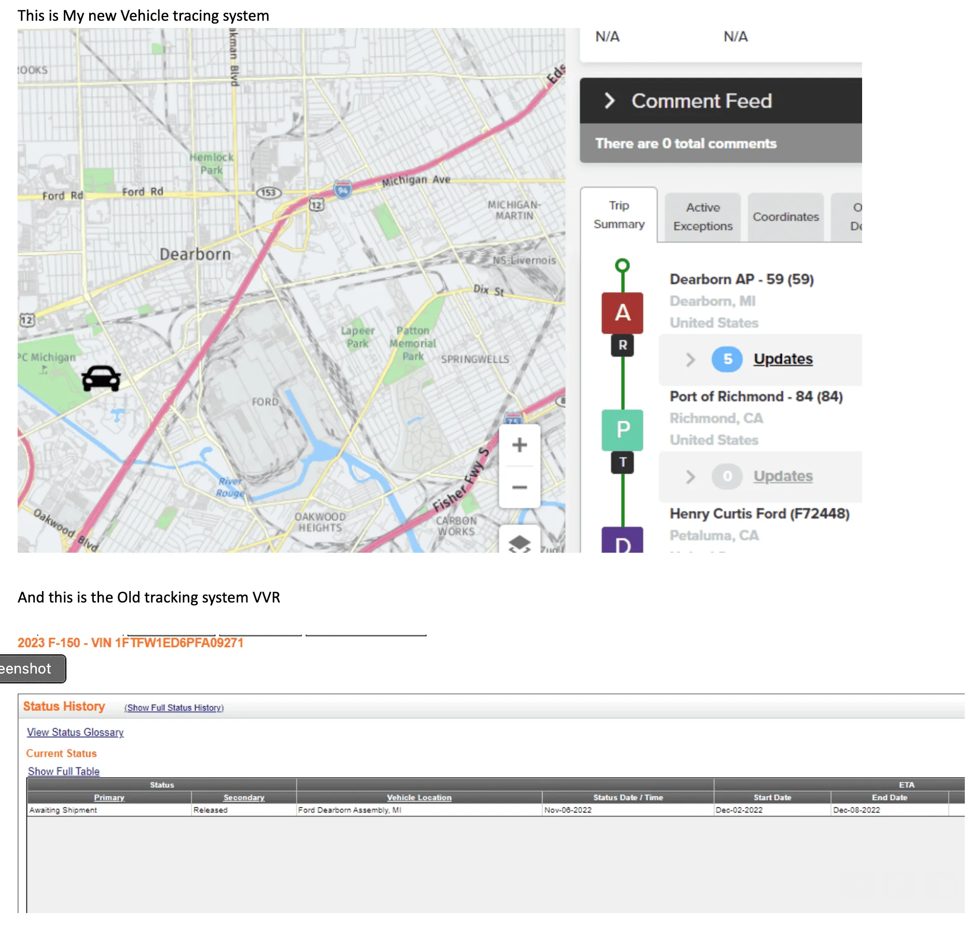The width and height of the screenshot is (970, 925).
Task: Switch to the Coordinates tab
Action: coord(786,217)
